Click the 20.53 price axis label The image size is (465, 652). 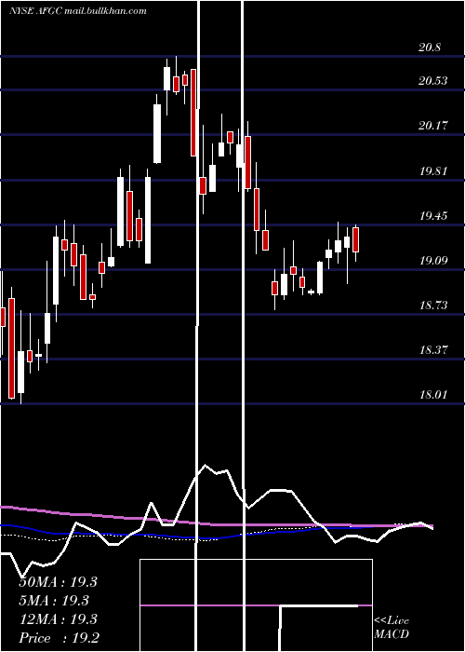[433, 81]
